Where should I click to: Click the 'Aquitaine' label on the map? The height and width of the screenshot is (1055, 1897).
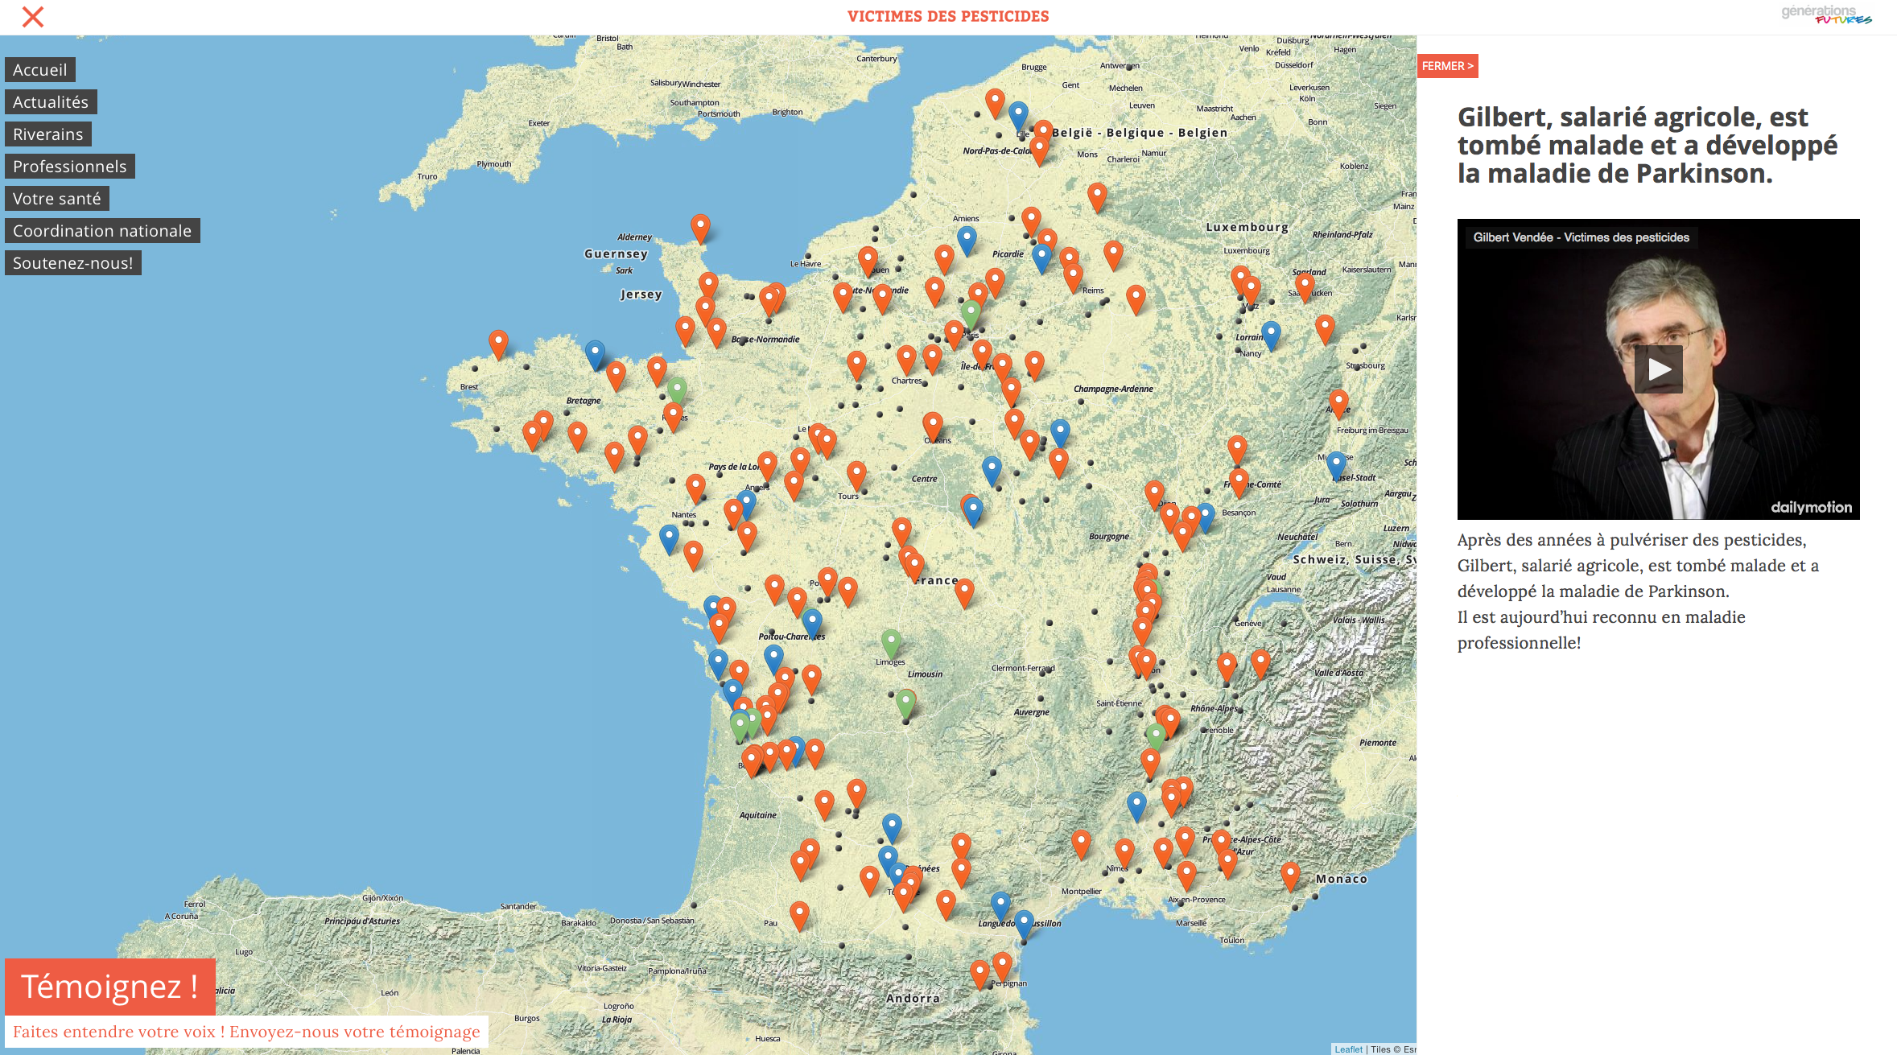point(758,815)
